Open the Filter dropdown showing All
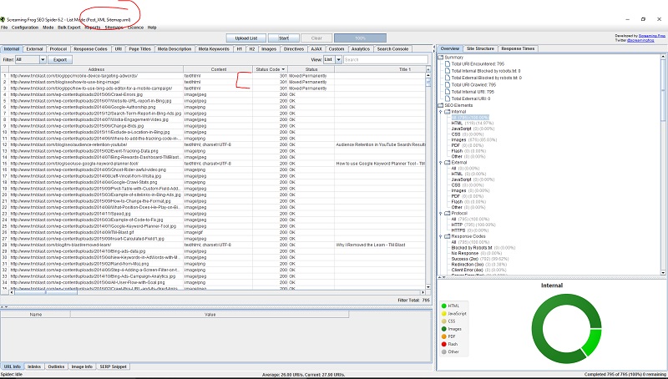Viewport: 668px width, 379px height. click(30, 59)
